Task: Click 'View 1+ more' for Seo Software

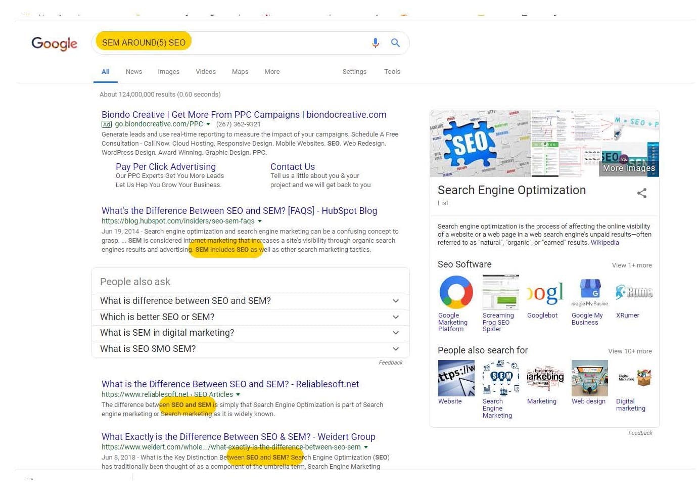Action: click(x=632, y=265)
